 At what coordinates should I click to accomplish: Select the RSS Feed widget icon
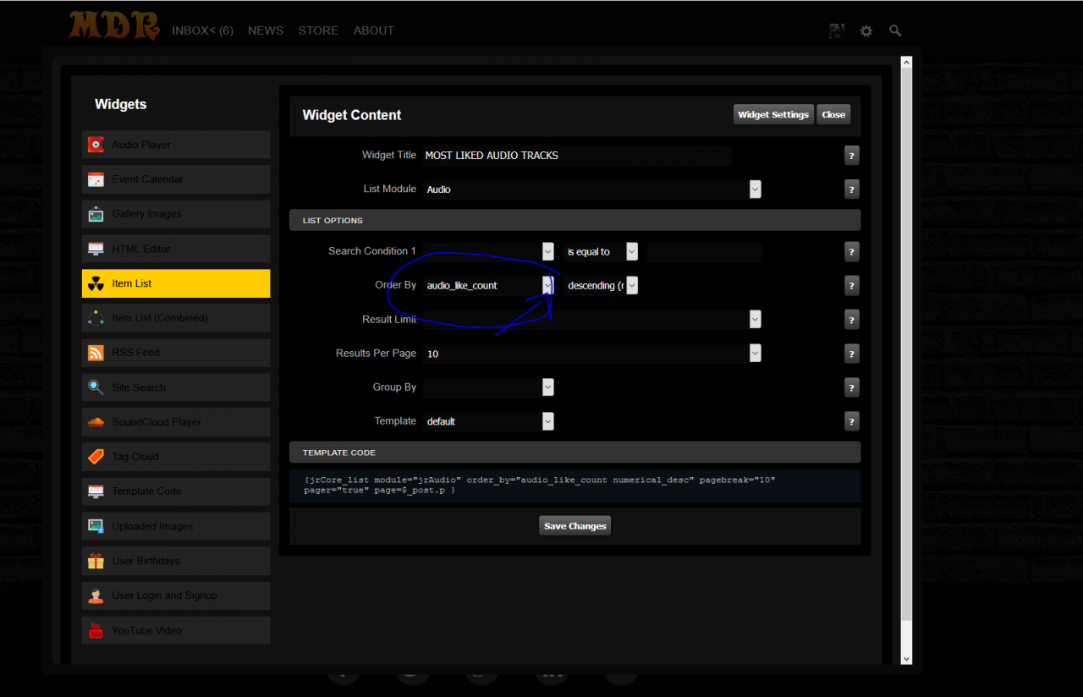(x=96, y=353)
